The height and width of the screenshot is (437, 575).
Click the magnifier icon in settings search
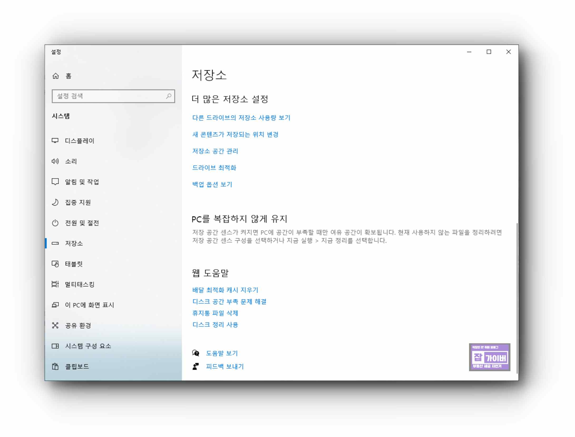point(169,96)
